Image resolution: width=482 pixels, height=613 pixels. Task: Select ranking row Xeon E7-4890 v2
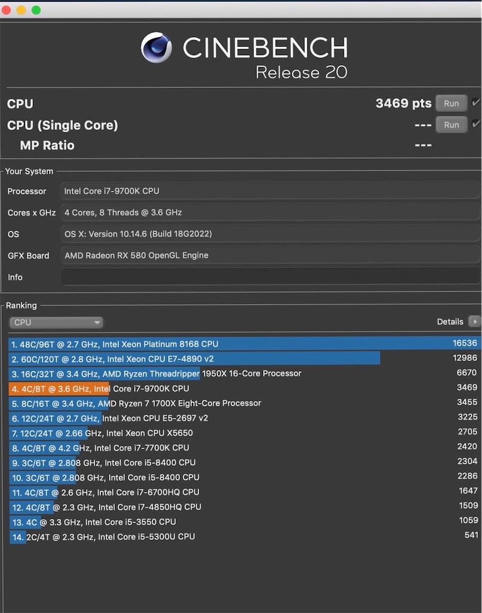(245, 359)
